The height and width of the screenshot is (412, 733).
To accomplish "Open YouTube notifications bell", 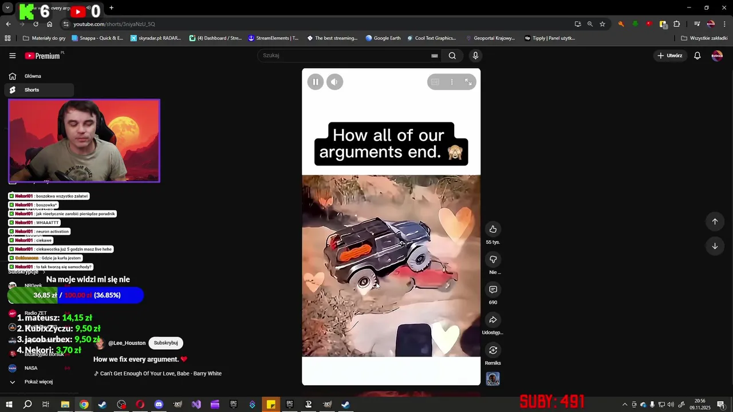I will pos(697,56).
